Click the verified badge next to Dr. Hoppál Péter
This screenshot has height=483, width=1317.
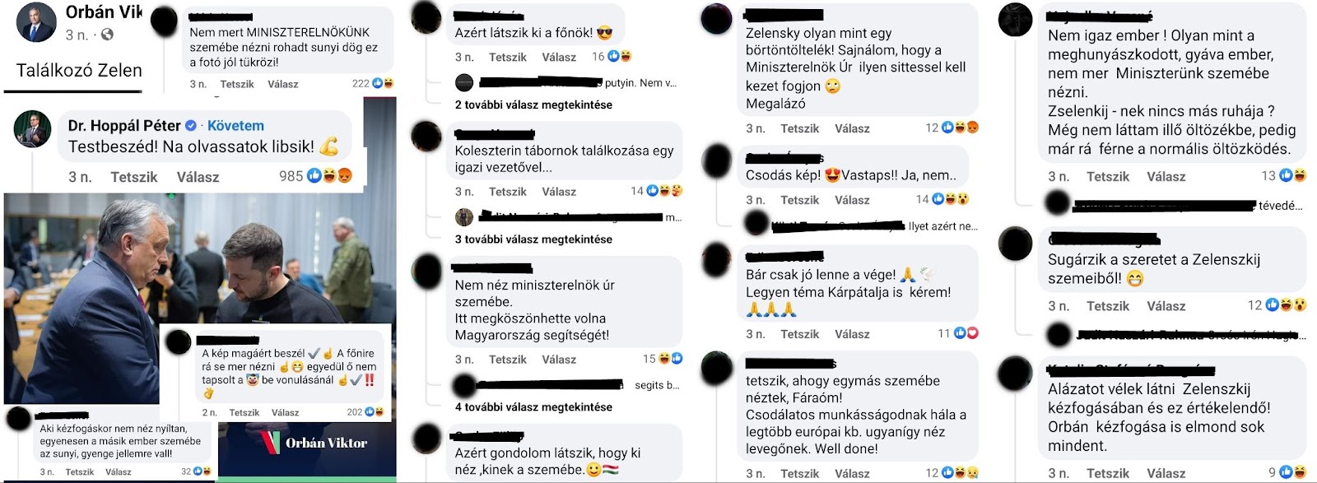(191, 126)
